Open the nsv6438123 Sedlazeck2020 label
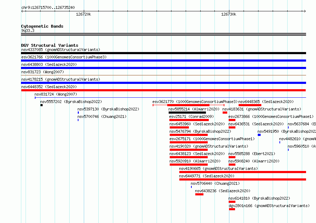 click(197, 154)
